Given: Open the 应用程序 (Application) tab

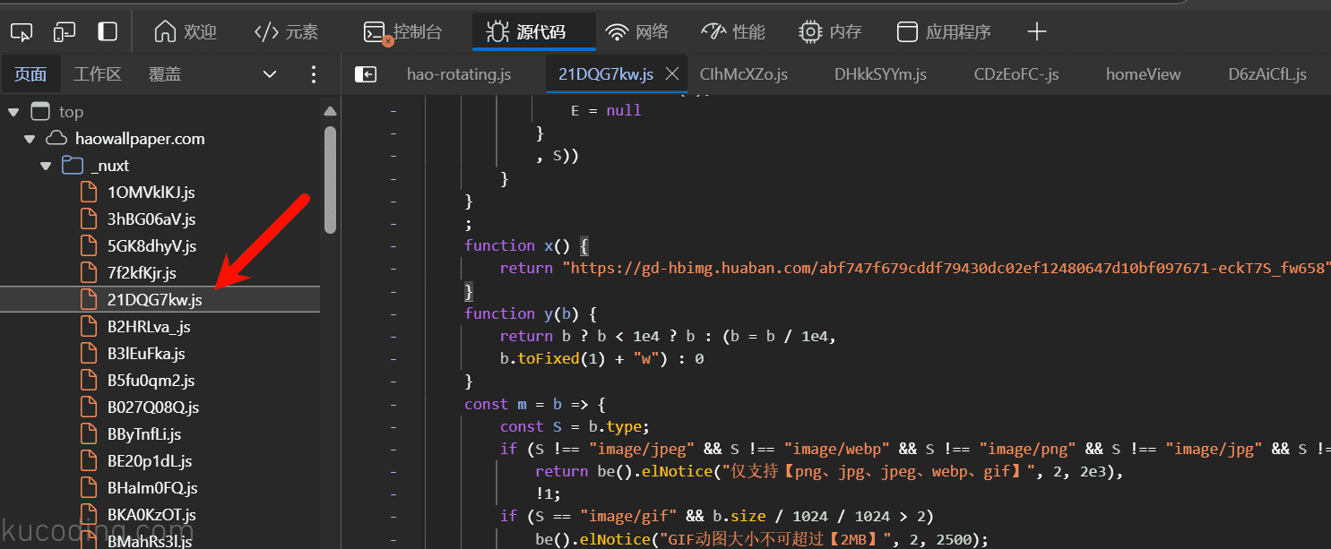Looking at the screenshot, I should tap(944, 32).
